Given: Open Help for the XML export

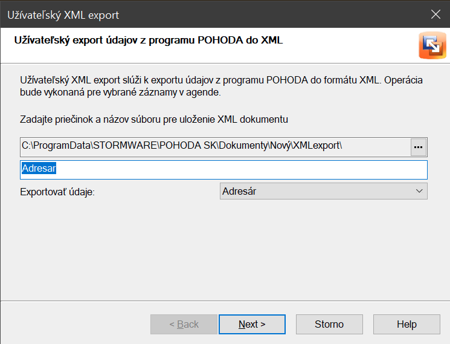Looking at the screenshot, I should tap(407, 325).
